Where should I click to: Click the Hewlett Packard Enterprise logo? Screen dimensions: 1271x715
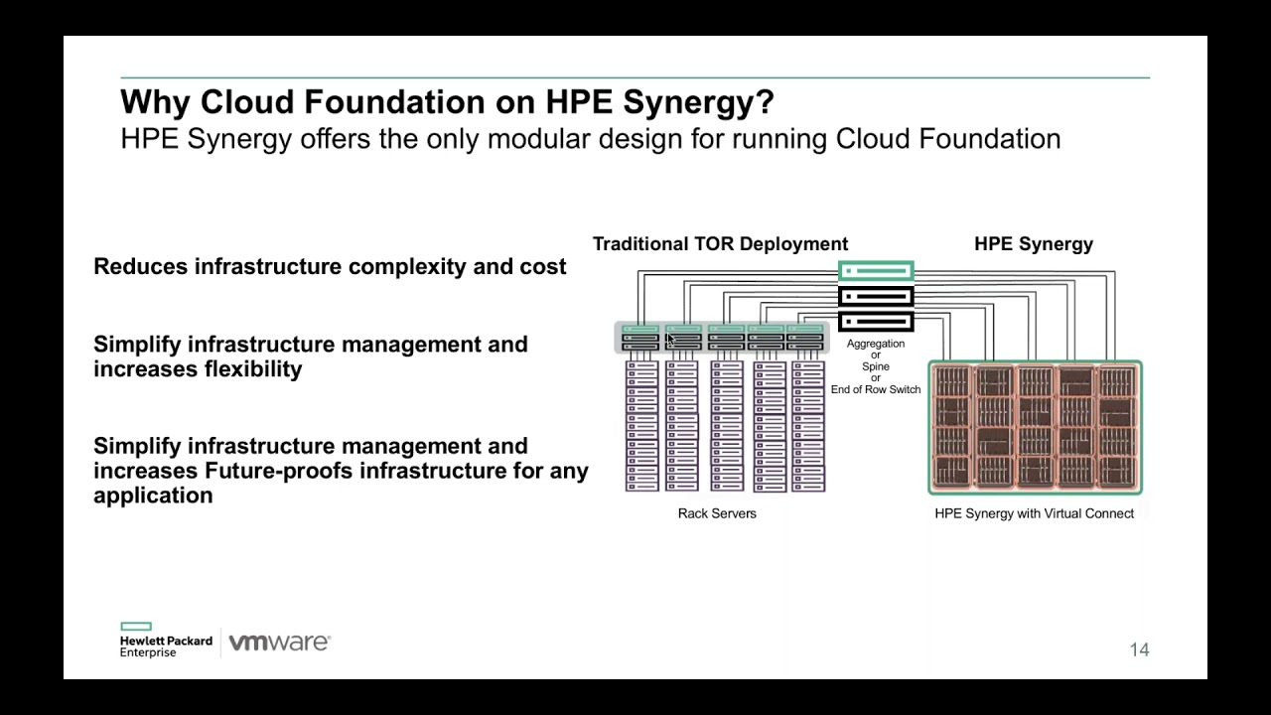click(166, 641)
